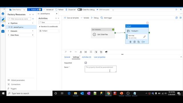View ForEach1 source code icon
Screen dimensions: 183x103
(134, 42)
